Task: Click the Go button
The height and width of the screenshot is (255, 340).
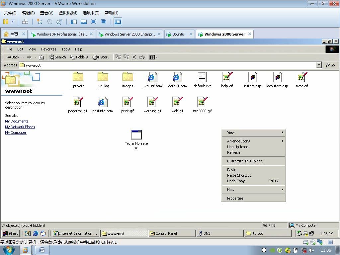Action: coord(330,65)
